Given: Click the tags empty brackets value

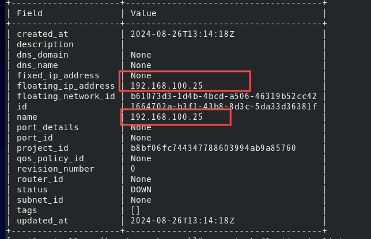Looking at the screenshot, I should (x=135, y=210).
